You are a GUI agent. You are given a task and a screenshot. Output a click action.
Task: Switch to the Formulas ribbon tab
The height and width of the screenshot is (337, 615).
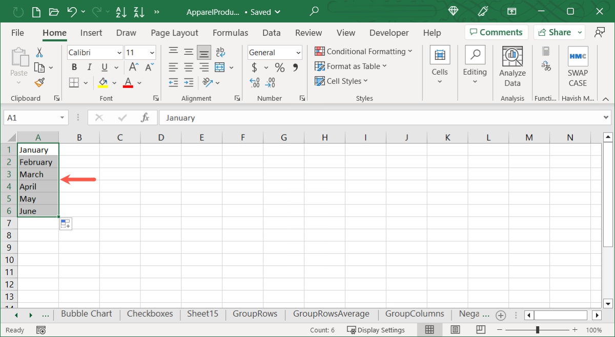click(x=230, y=32)
